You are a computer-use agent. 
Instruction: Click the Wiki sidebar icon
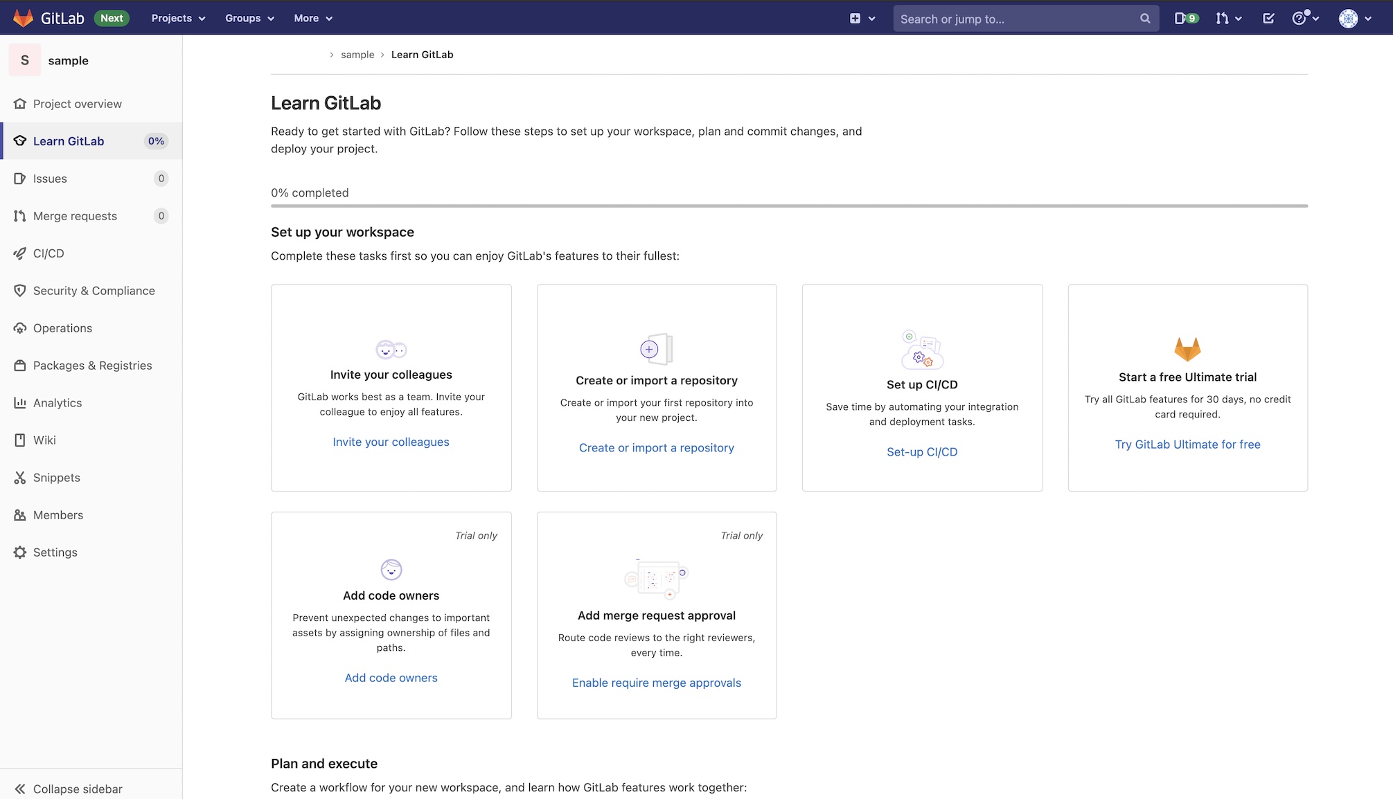19,440
